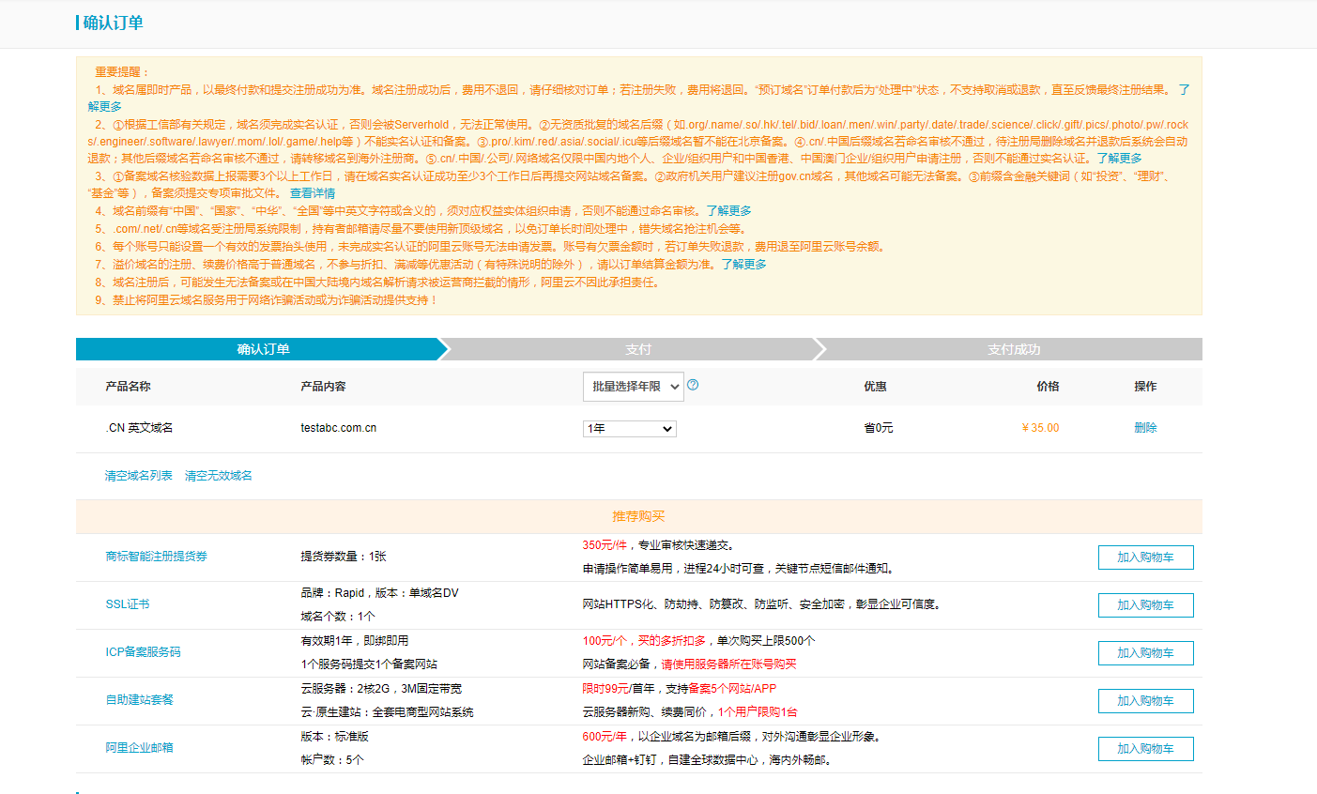The height and width of the screenshot is (794, 1317).
Task: Click 清空无效域名 link
Action: click(219, 476)
